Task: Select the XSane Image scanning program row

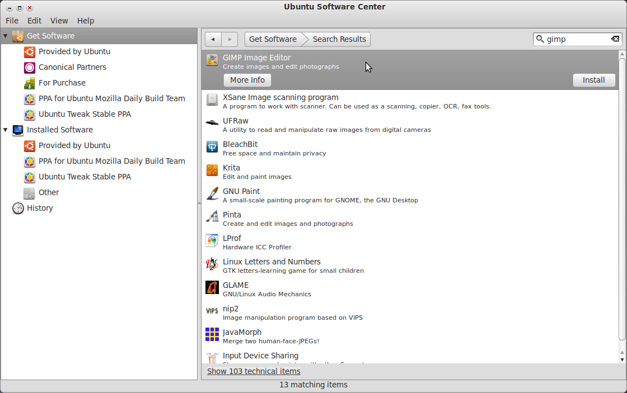Action: (x=410, y=101)
